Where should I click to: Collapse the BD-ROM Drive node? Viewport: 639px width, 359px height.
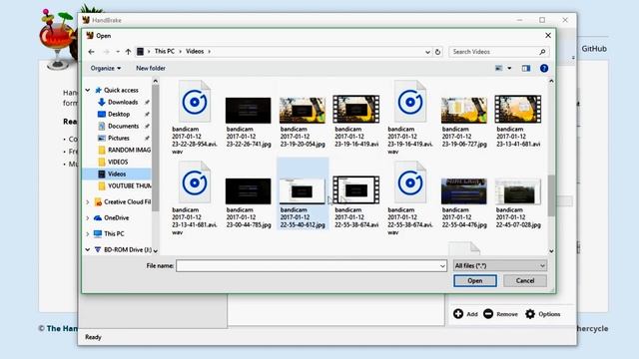(x=88, y=249)
